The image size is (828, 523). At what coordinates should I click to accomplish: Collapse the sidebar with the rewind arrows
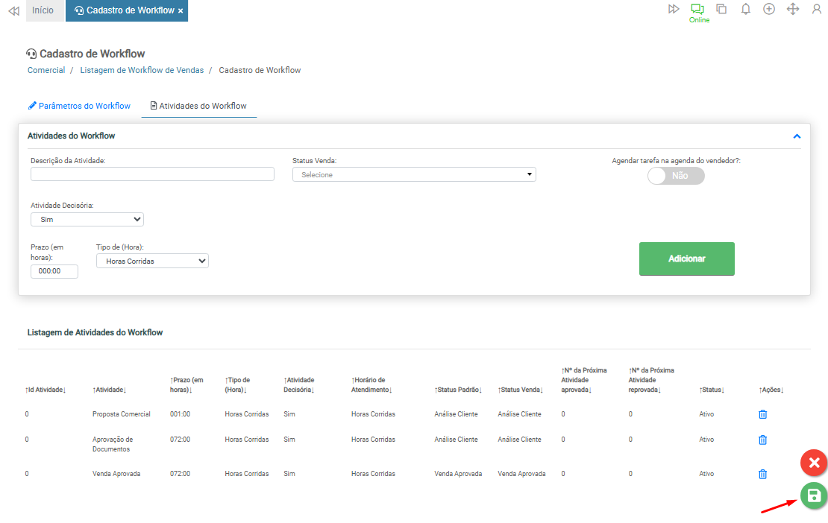click(13, 10)
